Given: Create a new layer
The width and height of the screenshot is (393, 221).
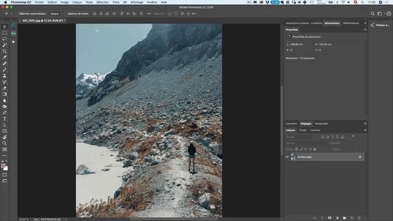Looking at the screenshot, I should 352,218.
